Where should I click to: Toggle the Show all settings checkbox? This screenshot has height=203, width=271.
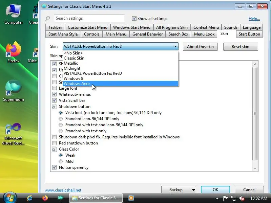pos(134,19)
